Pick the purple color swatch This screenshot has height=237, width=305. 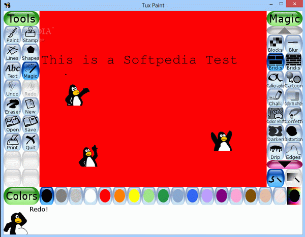tap(222, 196)
